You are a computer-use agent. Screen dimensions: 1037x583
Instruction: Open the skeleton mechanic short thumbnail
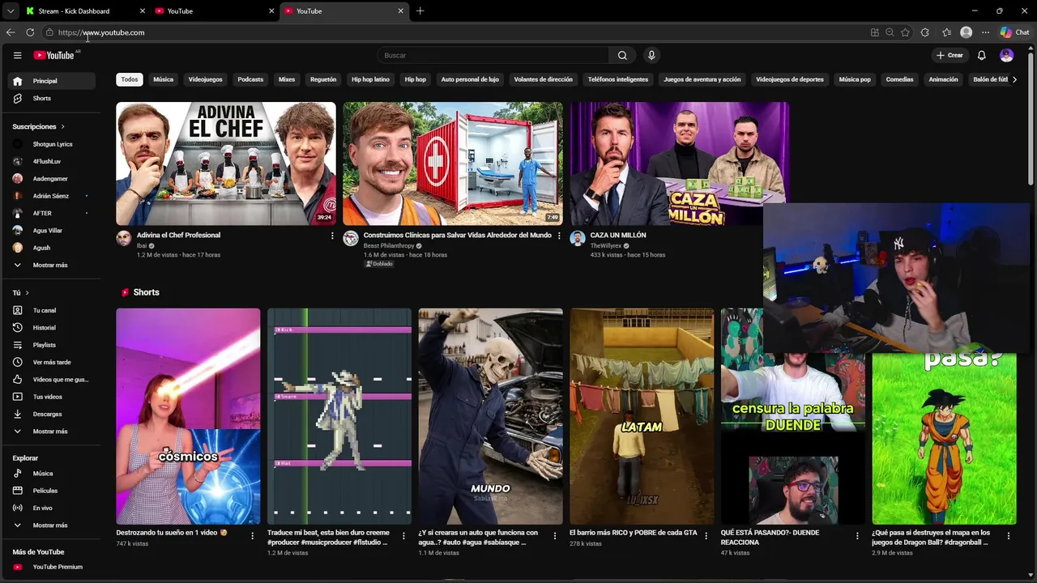[x=490, y=416]
